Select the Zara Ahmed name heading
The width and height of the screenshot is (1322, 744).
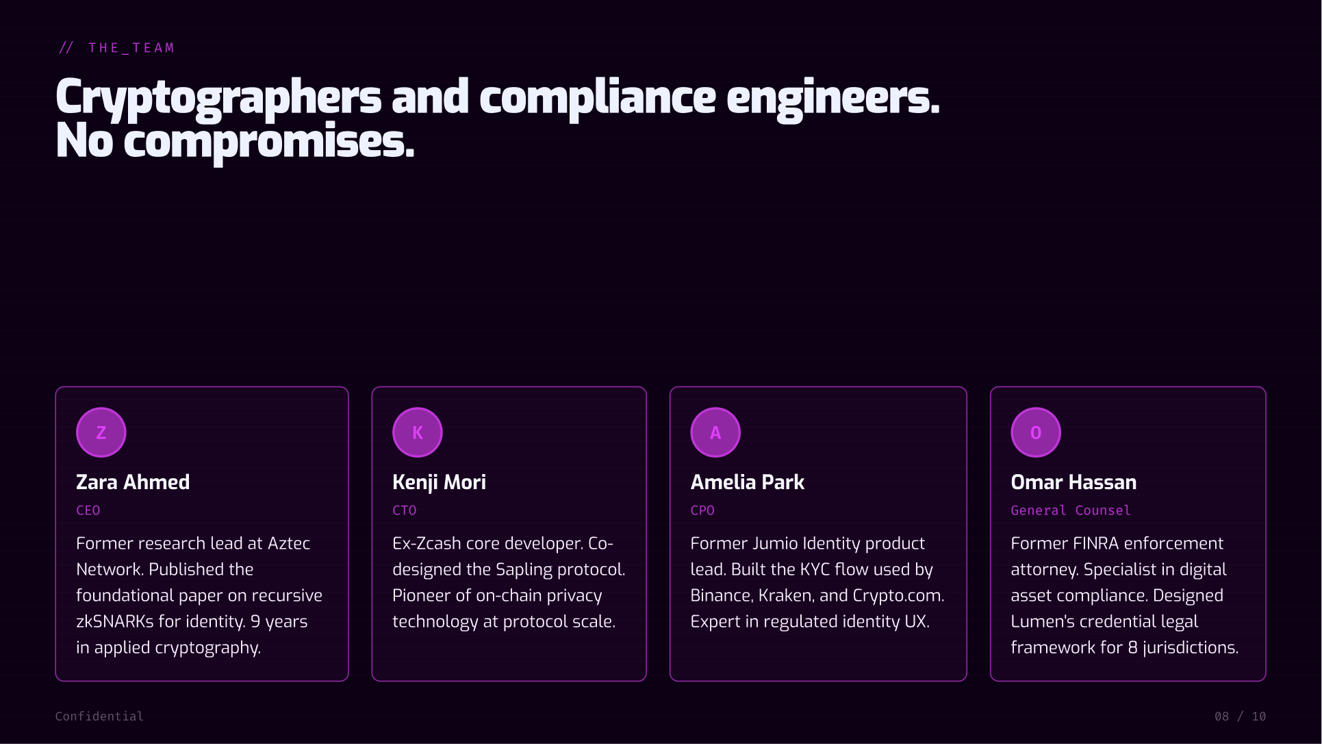point(133,482)
